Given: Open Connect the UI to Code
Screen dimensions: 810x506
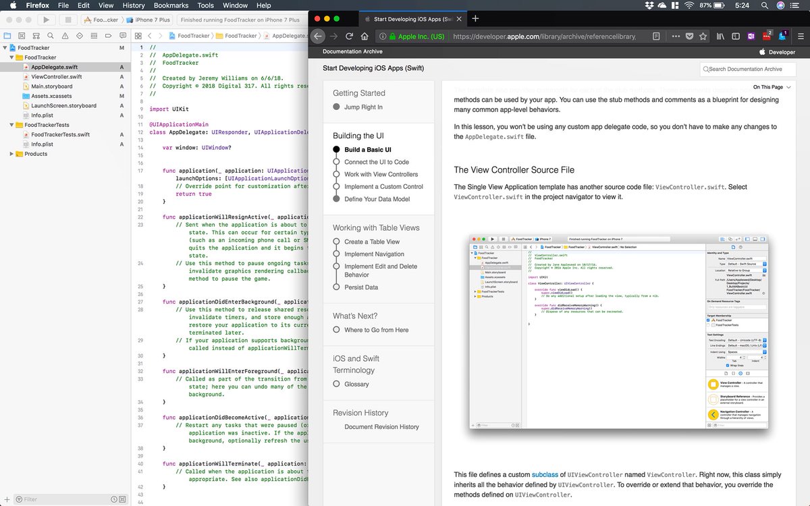Looking at the screenshot, I should tap(377, 162).
